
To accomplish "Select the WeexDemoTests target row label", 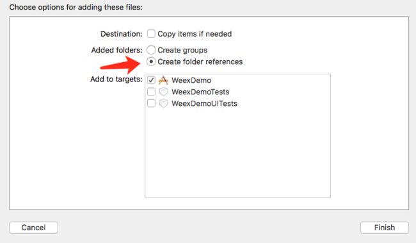I will (200, 92).
